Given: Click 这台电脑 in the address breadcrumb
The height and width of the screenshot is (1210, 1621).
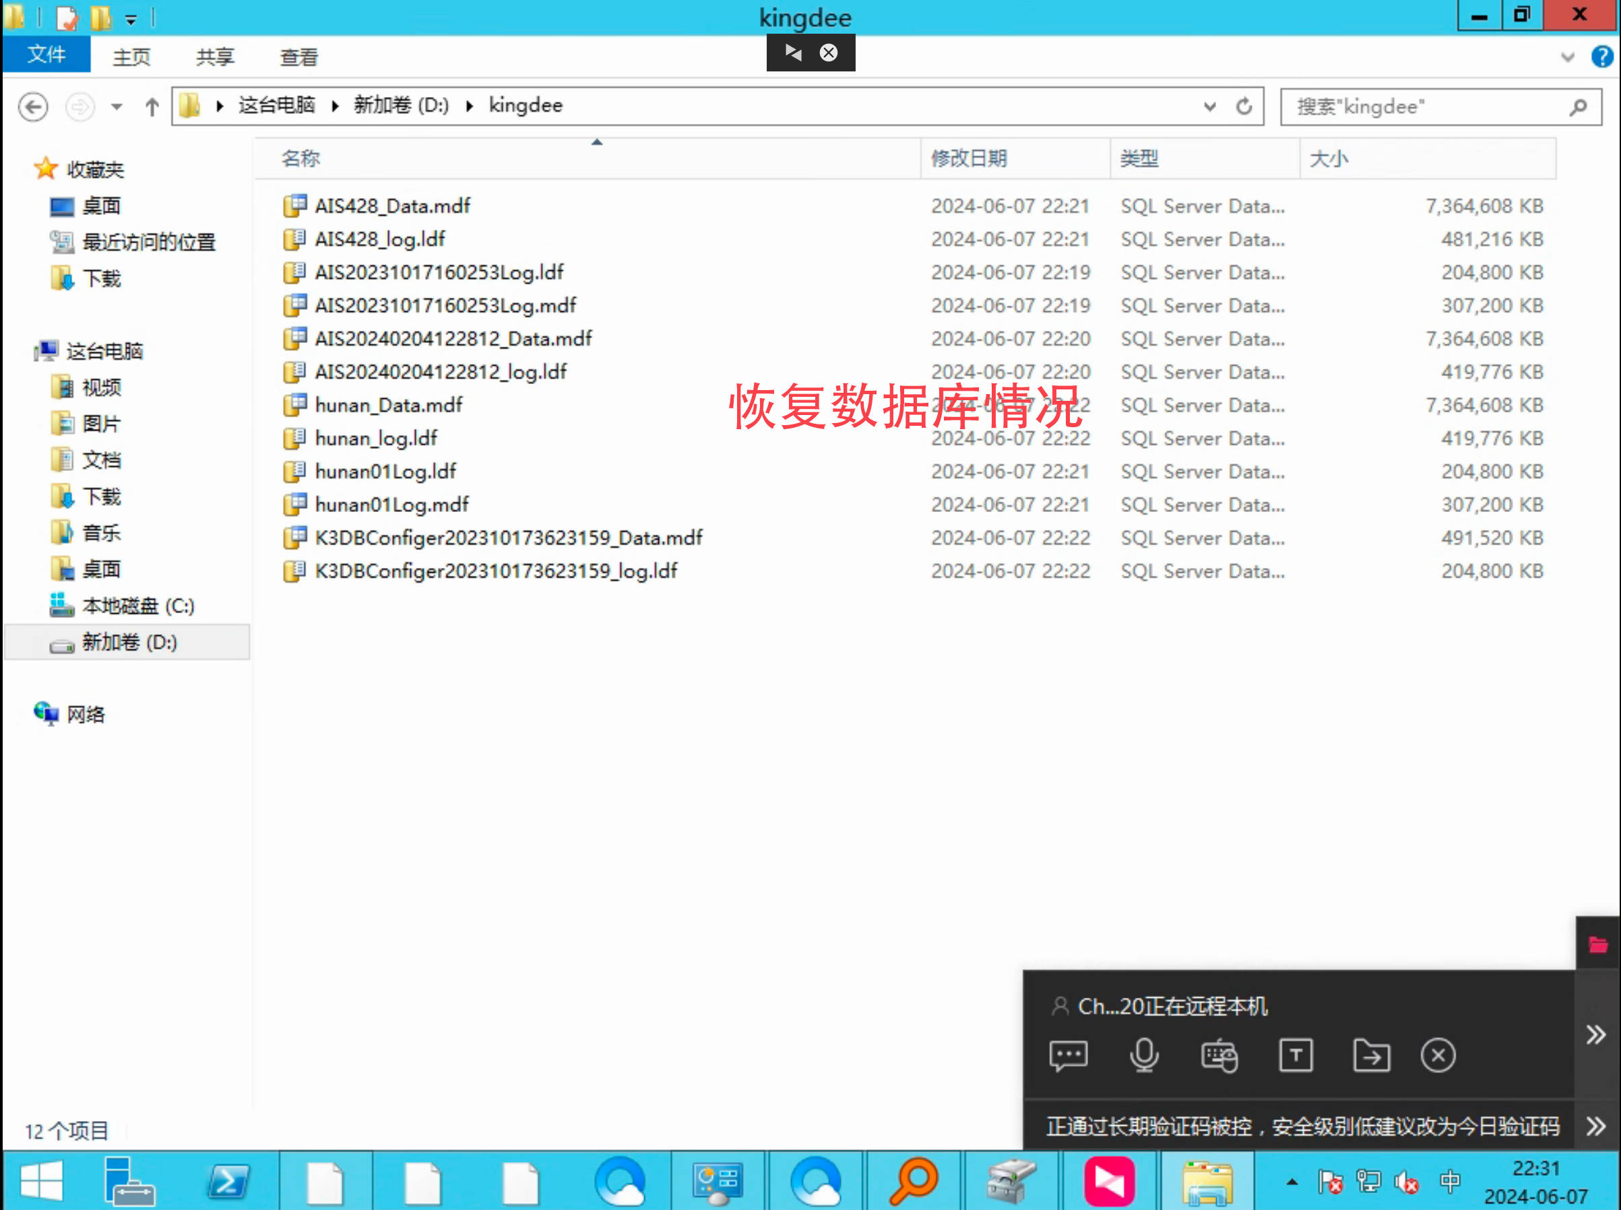Looking at the screenshot, I should [277, 106].
